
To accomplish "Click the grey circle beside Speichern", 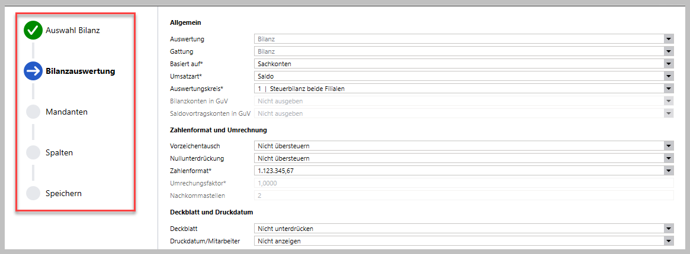I will pyautogui.click(x=33, y=193).
